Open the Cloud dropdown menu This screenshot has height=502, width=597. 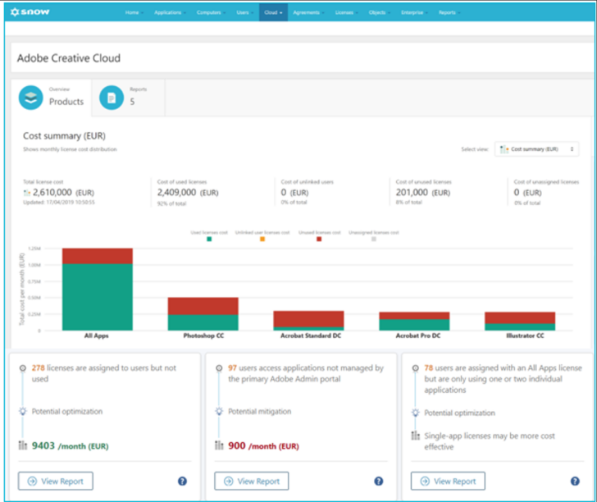[x=273, y=12]
